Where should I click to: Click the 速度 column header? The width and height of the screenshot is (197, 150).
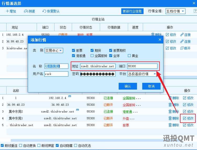pyautogui.click(x=135, y=27)
